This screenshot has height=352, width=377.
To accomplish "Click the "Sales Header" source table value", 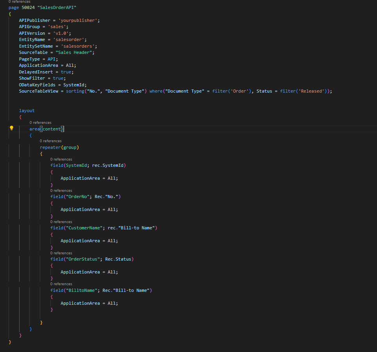I will [74, 52].
